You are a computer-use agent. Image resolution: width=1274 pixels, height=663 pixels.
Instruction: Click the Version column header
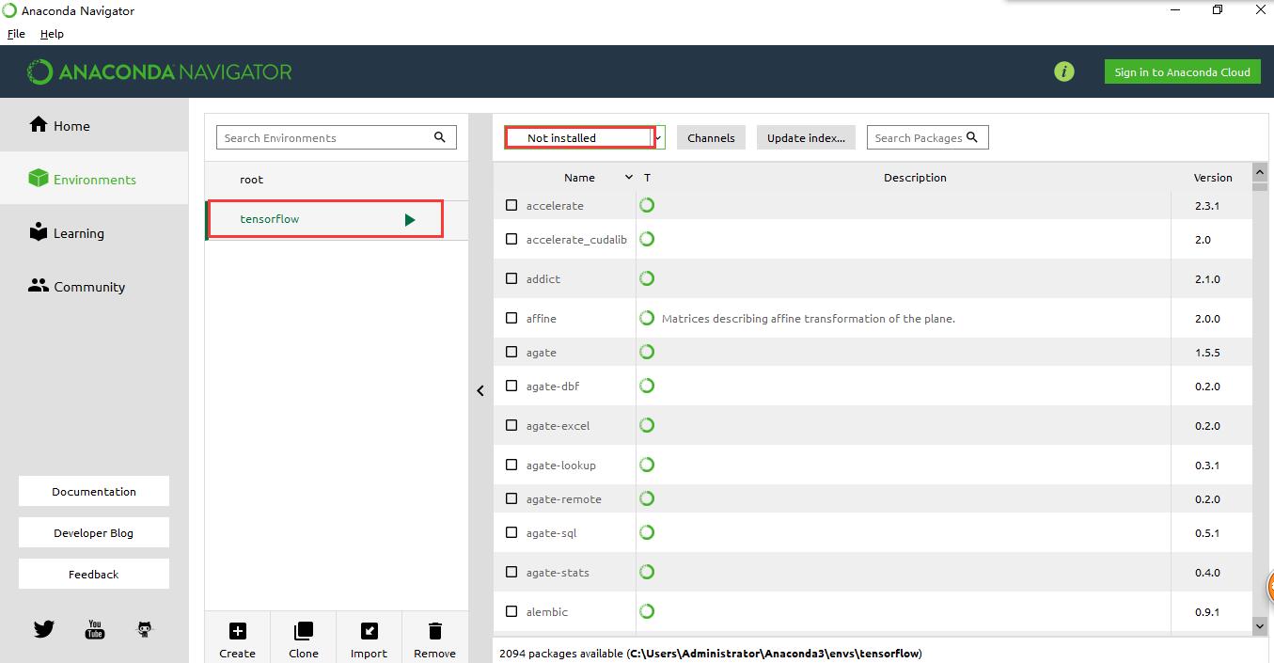1213,177
